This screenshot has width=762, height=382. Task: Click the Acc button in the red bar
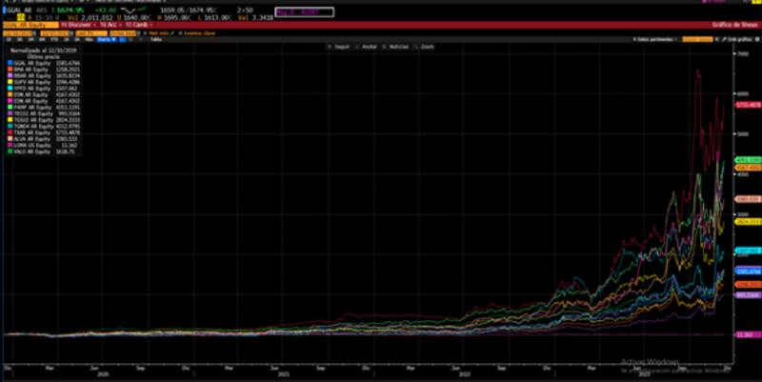[107, 25]
